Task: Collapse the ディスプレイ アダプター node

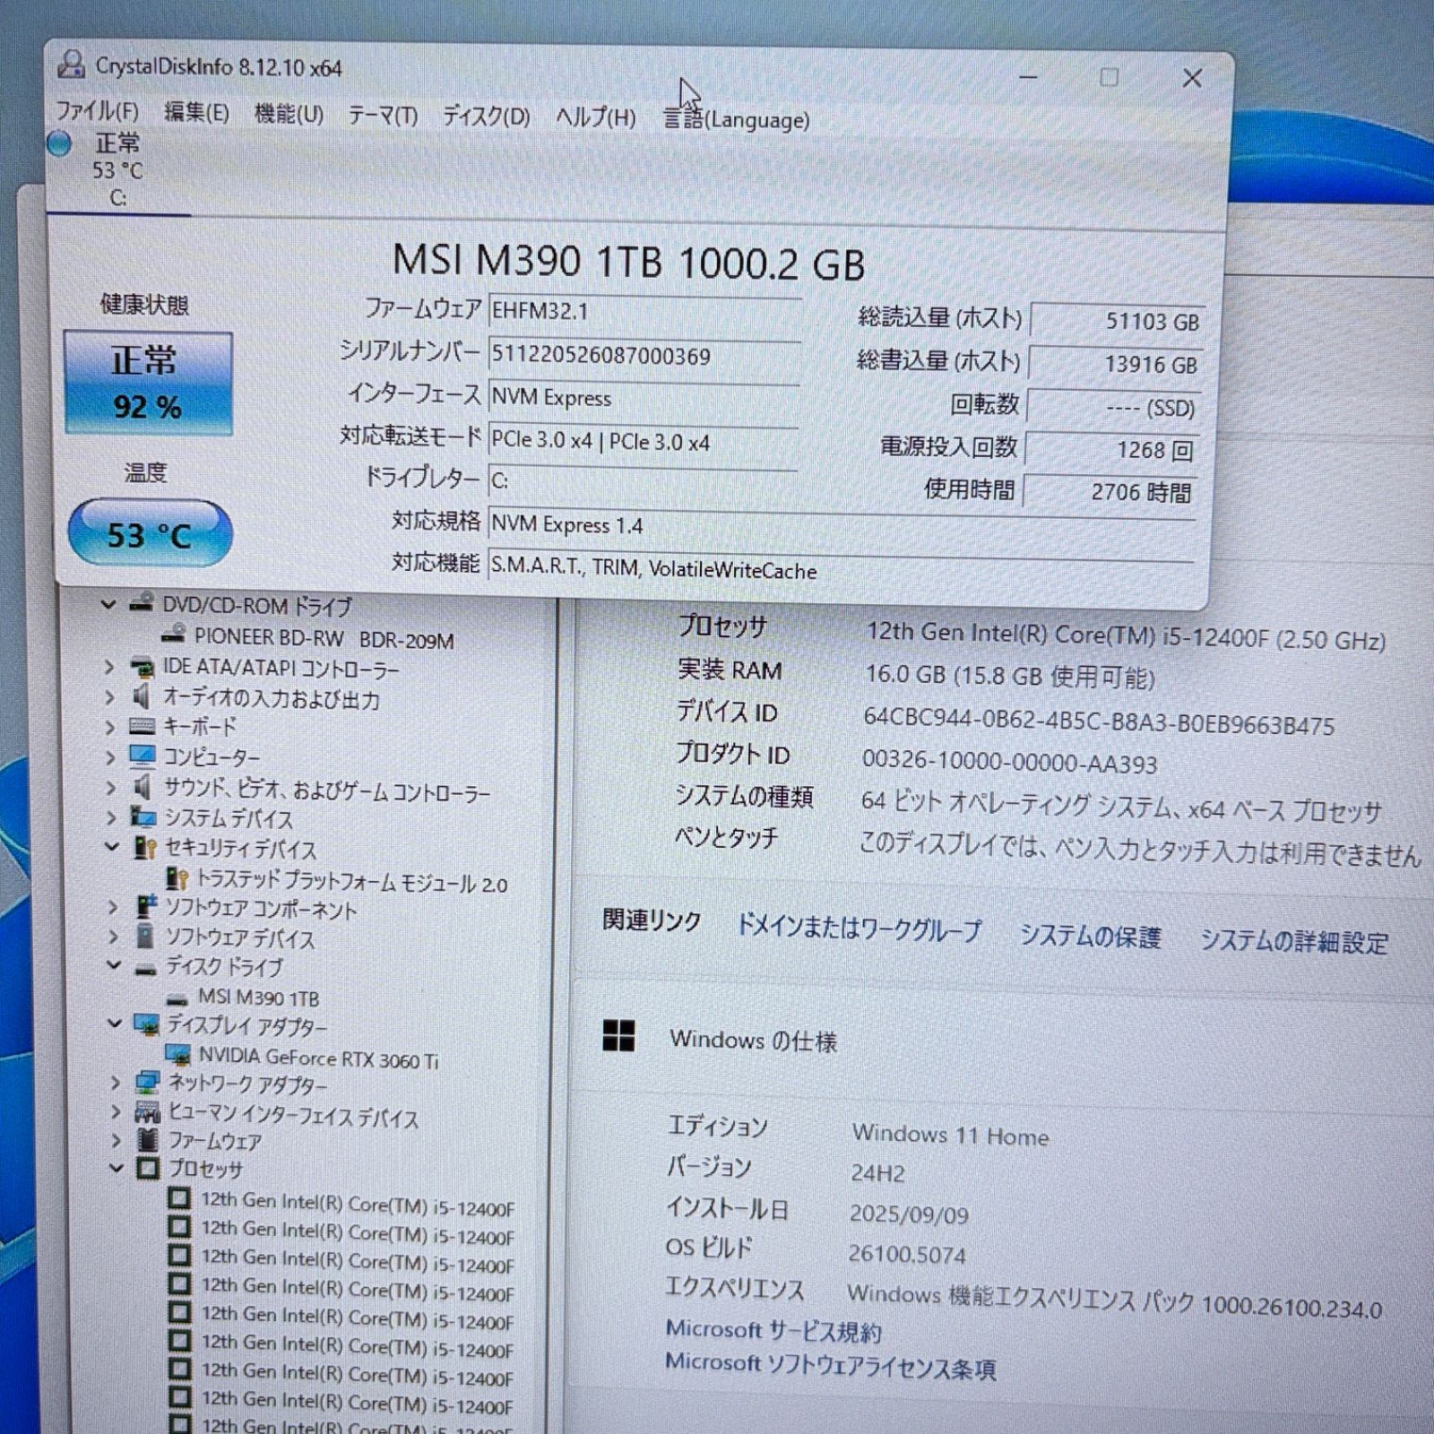Action: (x=115, y=1023)
